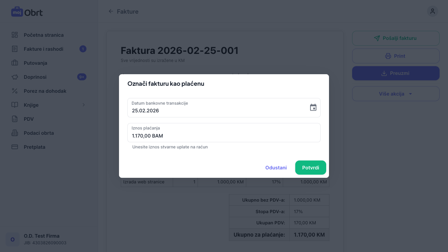
Task: Confirm payment with Potvrdi button
Action: coord(310,168)
